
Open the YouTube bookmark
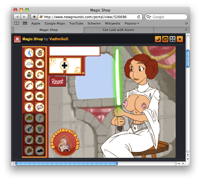(x=76, y=23)
